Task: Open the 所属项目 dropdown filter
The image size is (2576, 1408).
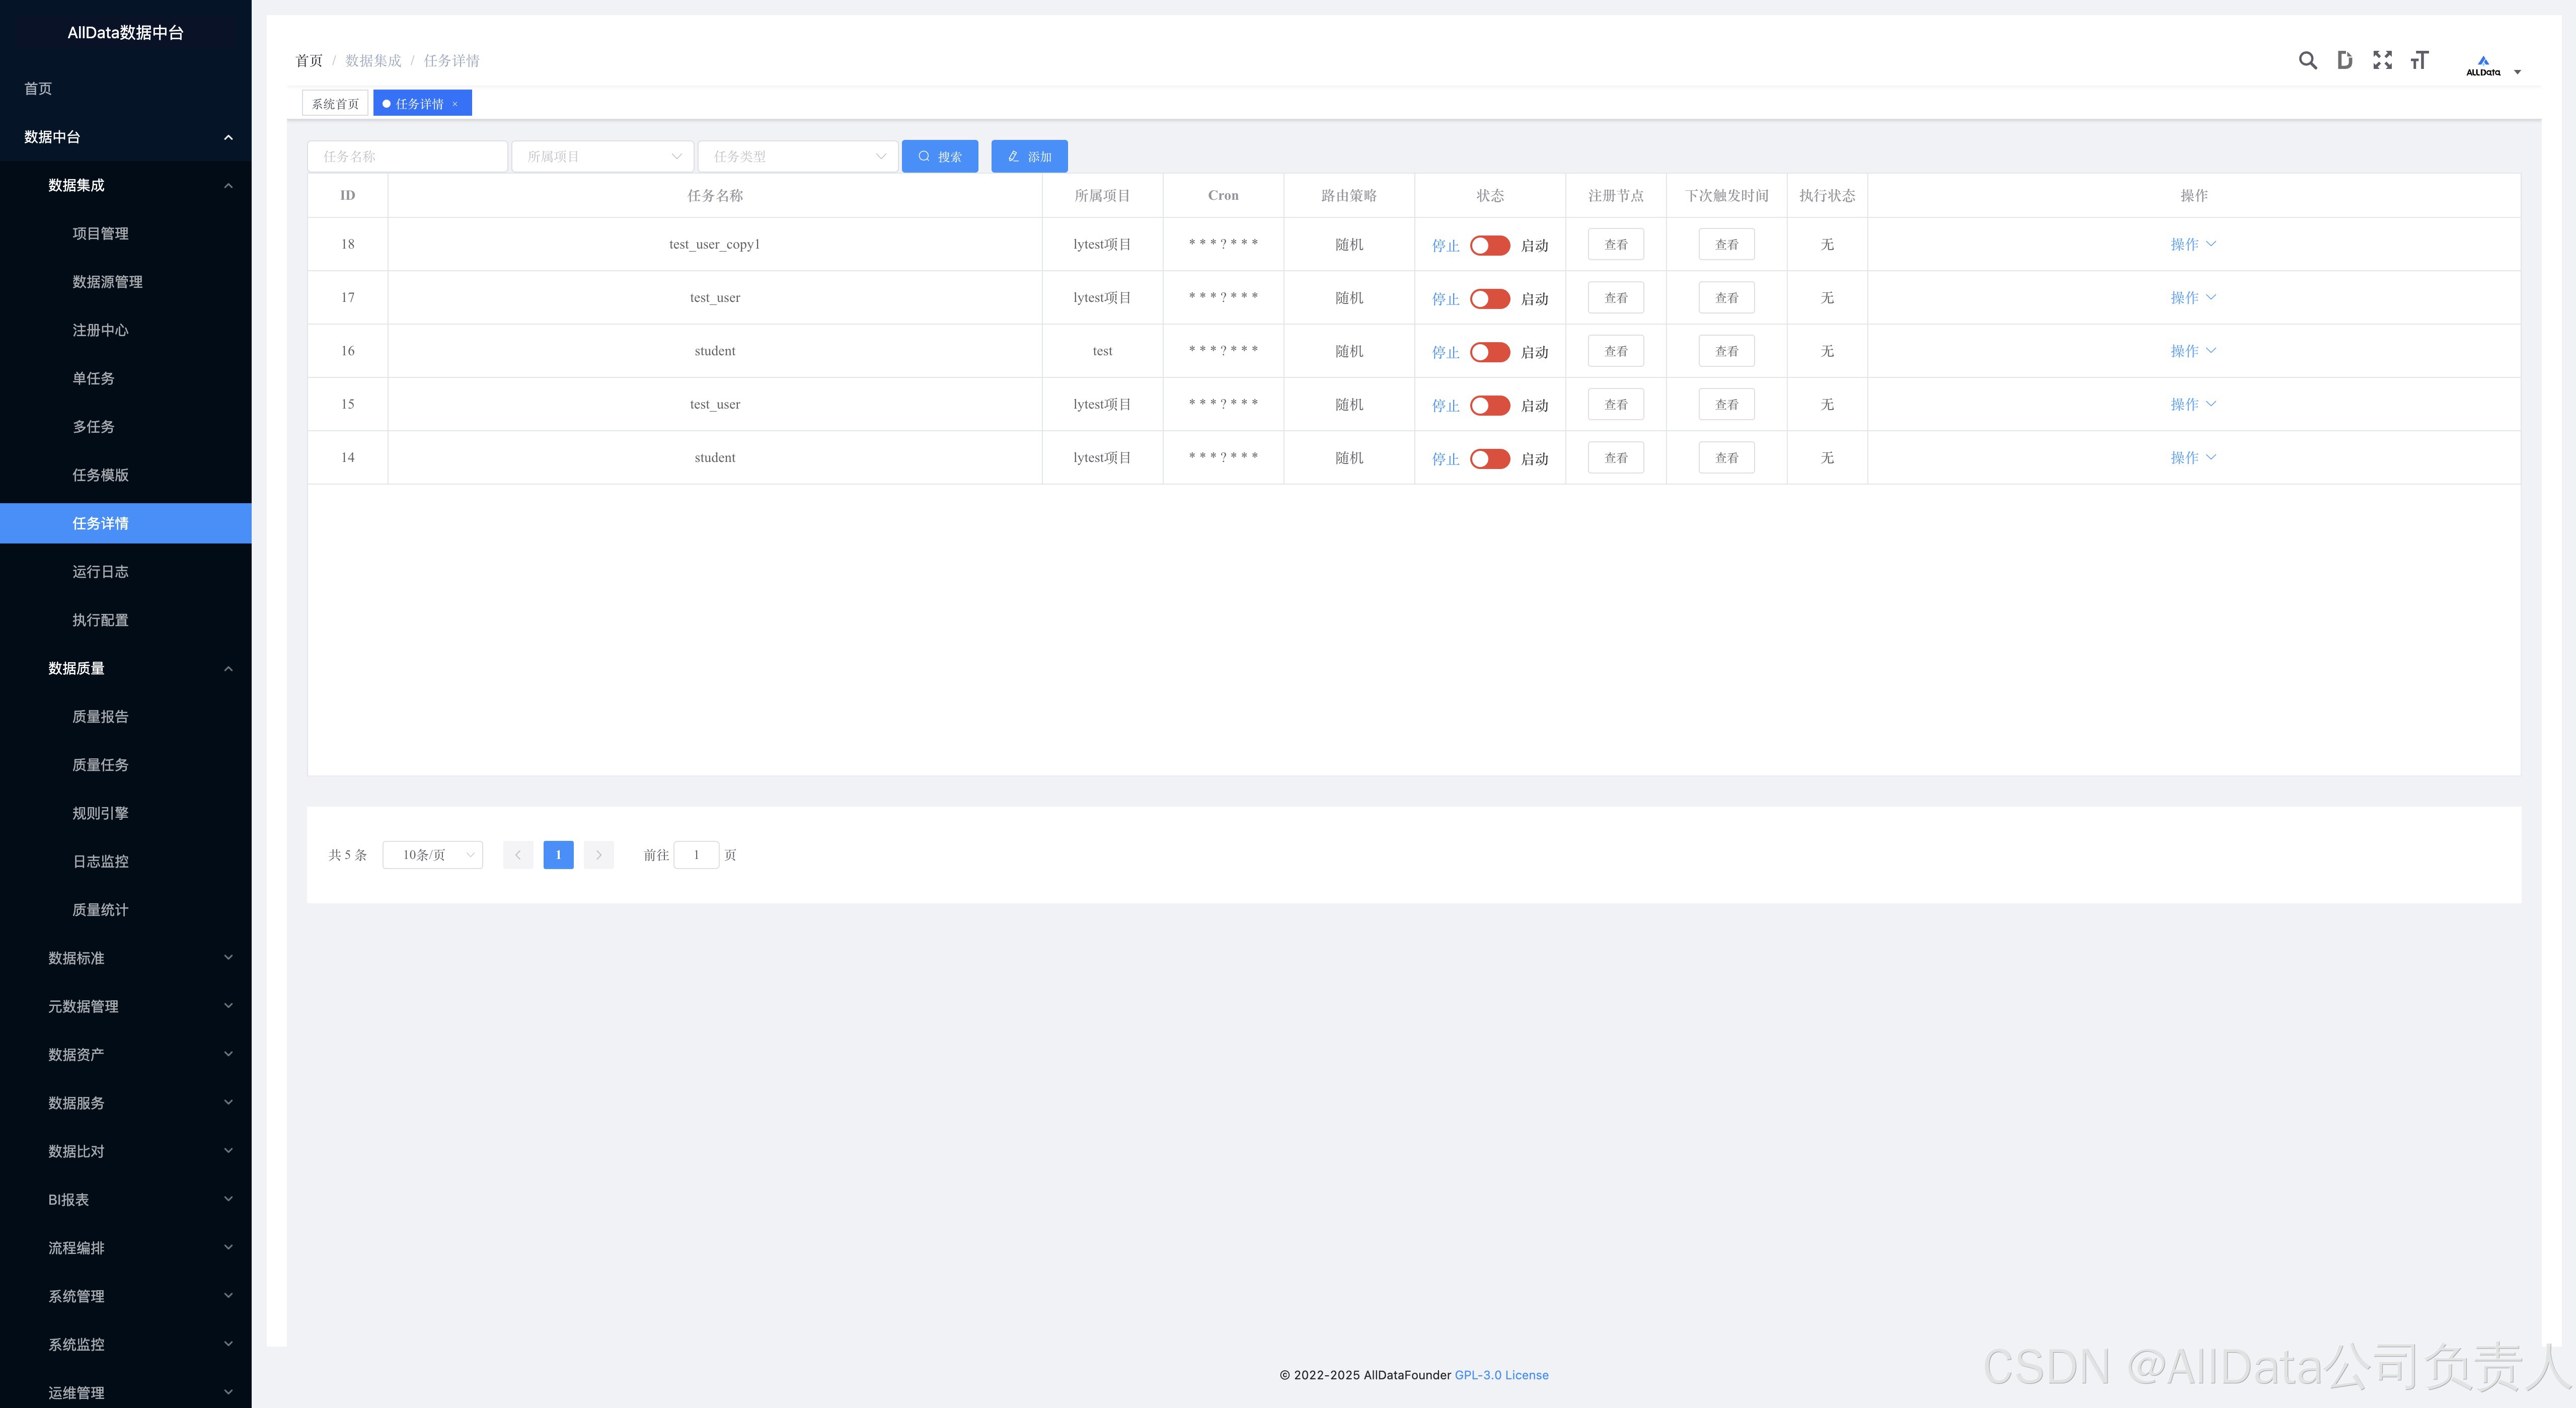Action: point(603,157)
